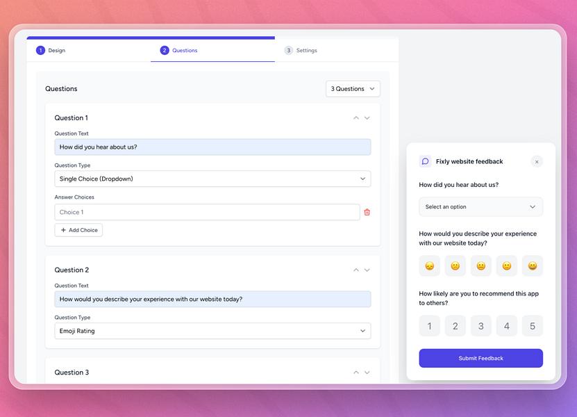Image resolution: width=577 pixels, height=417 pixels.
Task: Switch to the Questions tab label
Action: 185,50
